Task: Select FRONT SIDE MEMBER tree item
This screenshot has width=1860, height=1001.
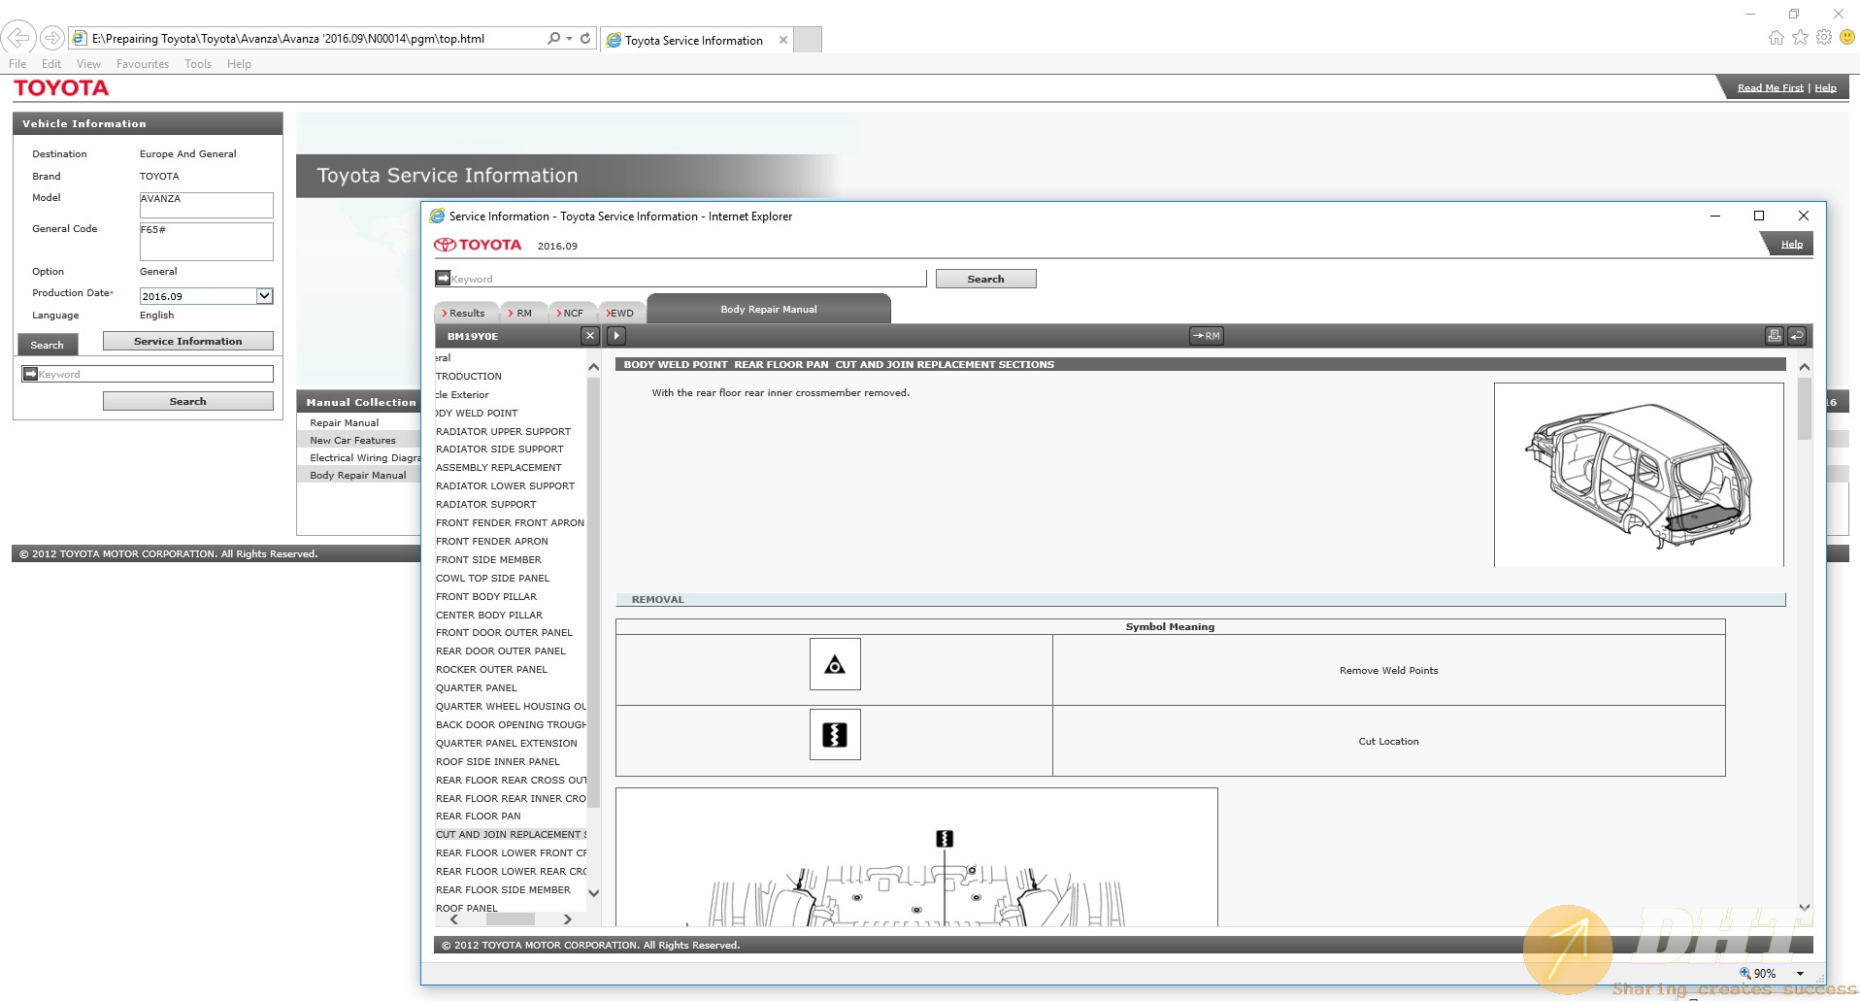Action: 488,559
